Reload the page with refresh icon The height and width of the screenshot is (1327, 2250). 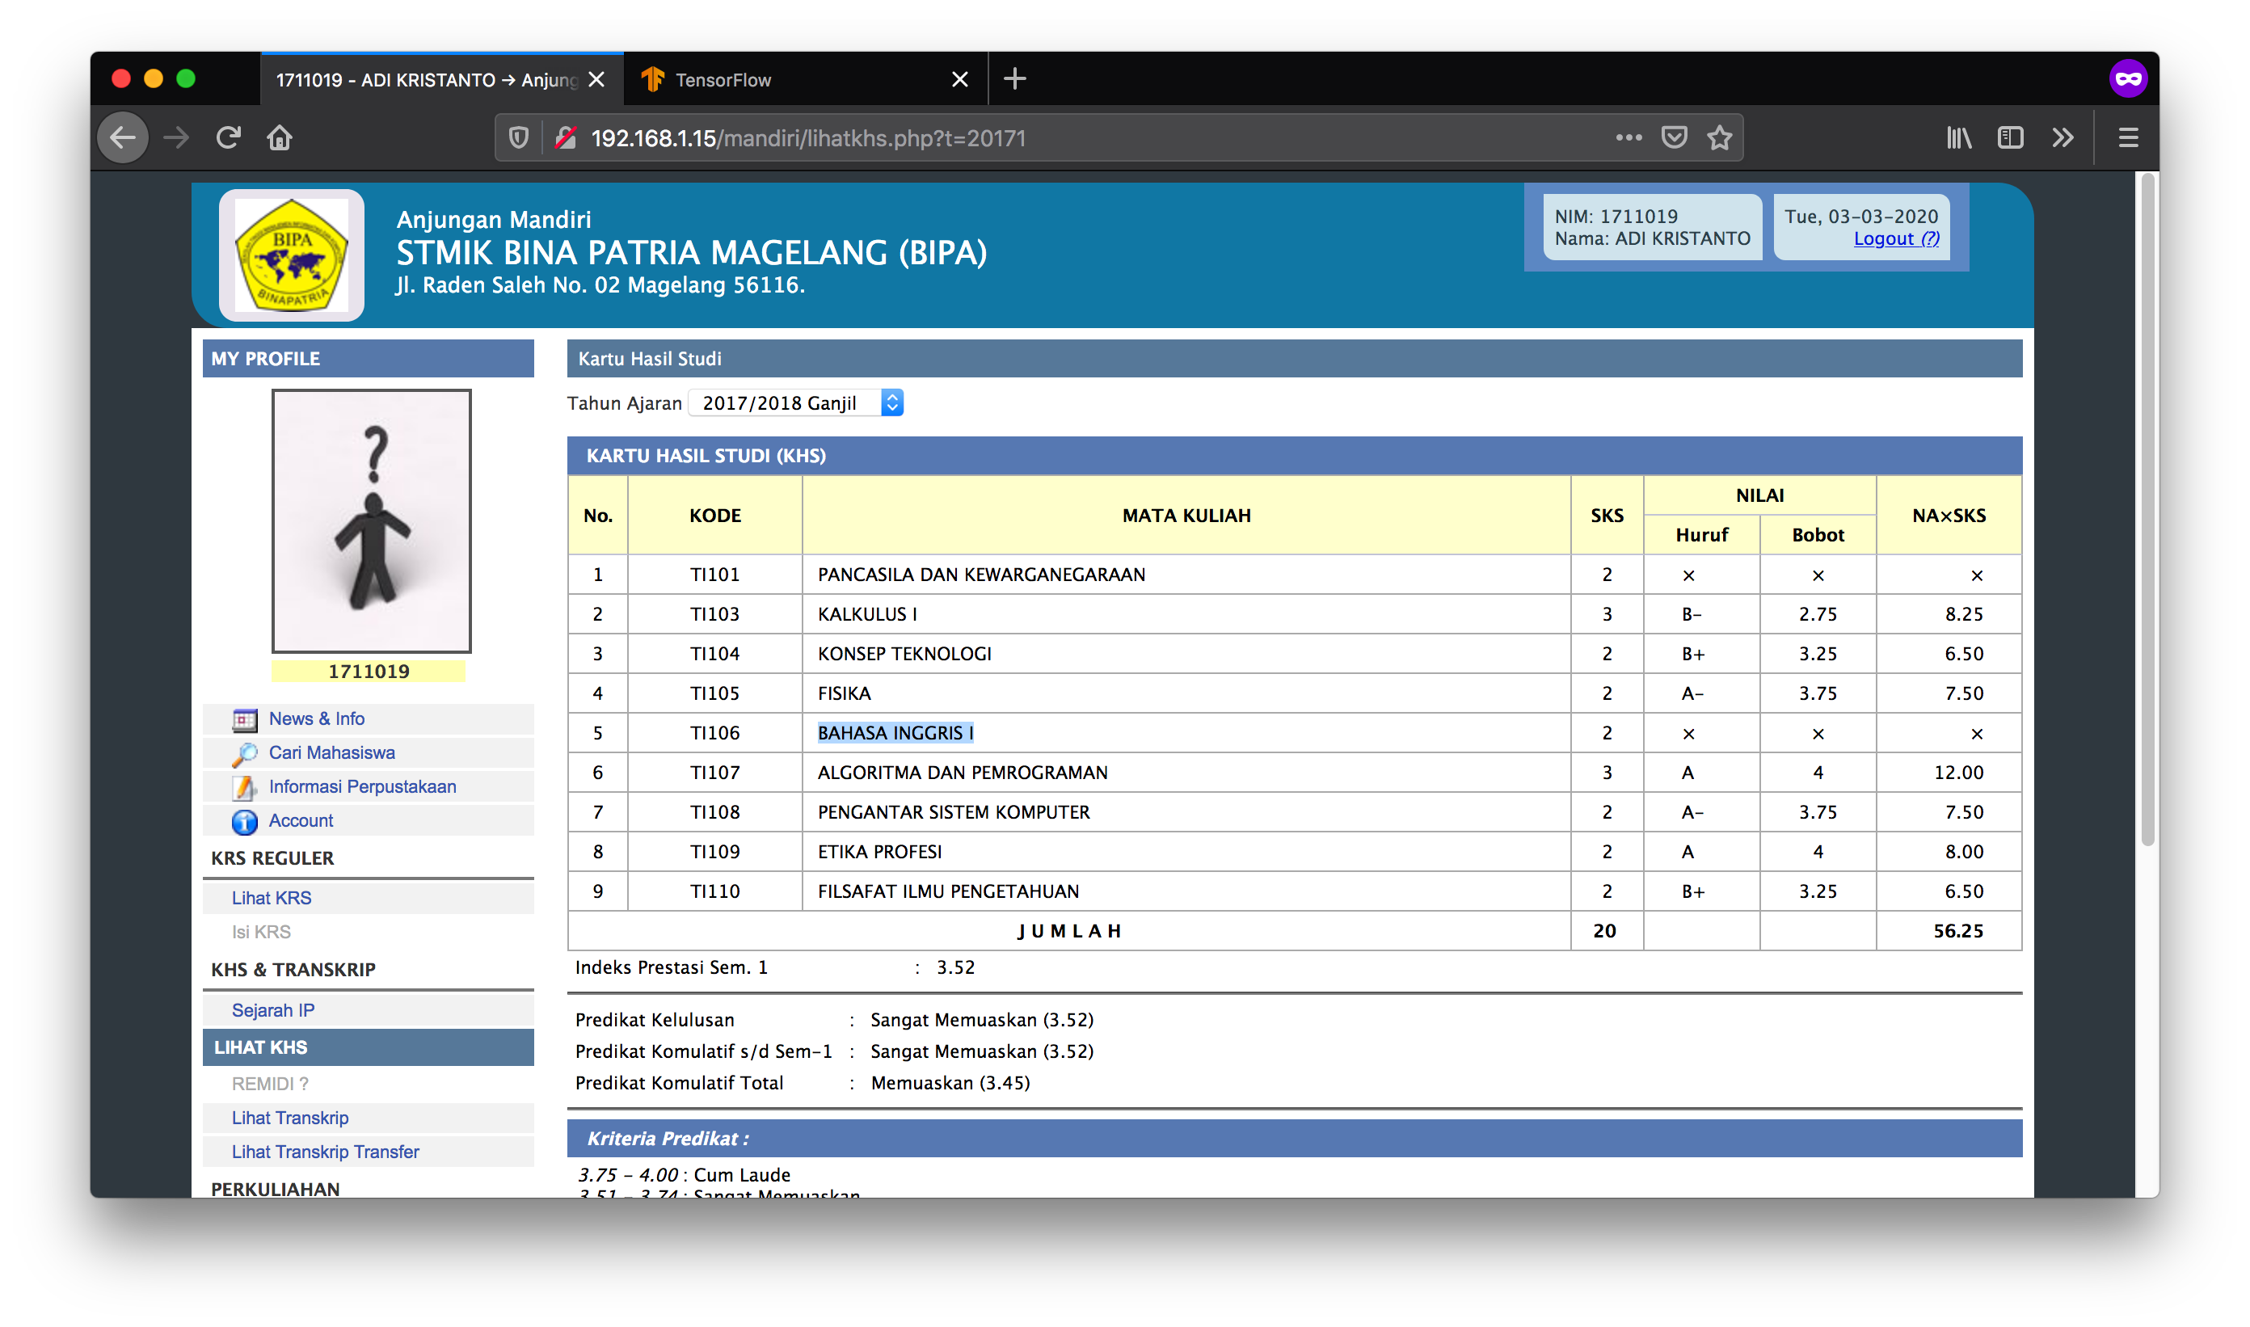point(228,137)
